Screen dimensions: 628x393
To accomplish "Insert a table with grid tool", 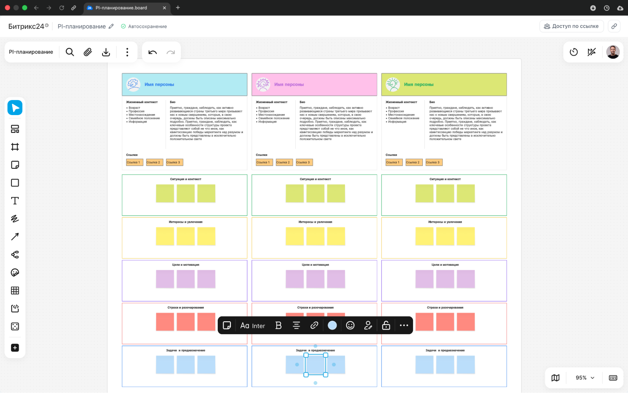I will coord(15,290).
